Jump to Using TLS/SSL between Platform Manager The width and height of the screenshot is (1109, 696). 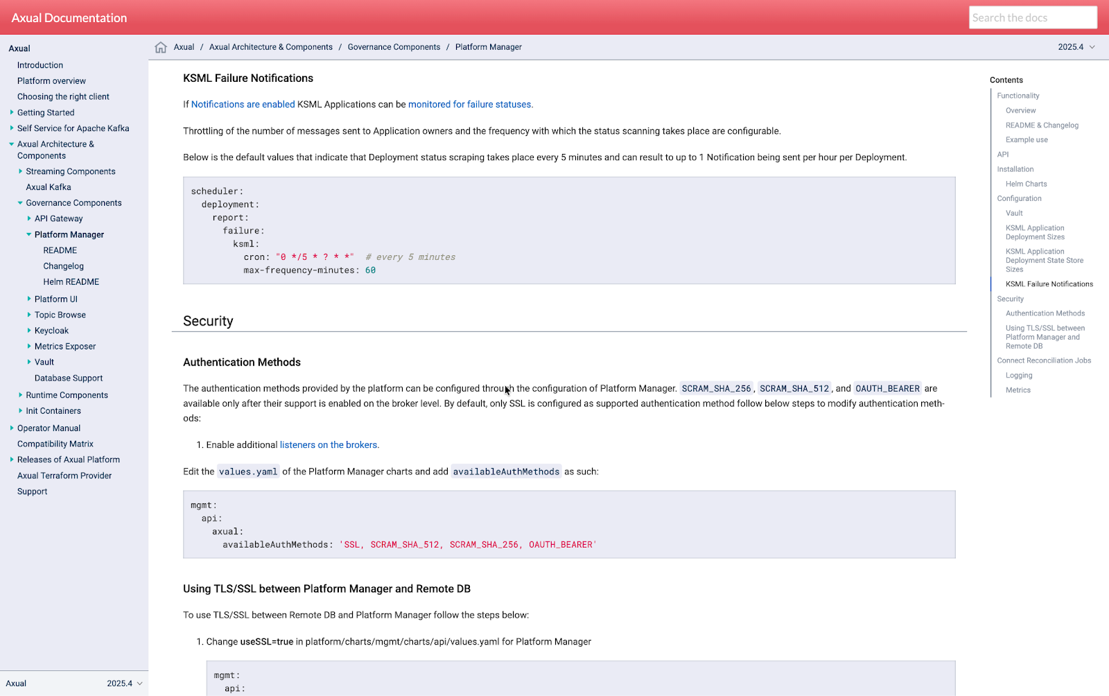1045,337
